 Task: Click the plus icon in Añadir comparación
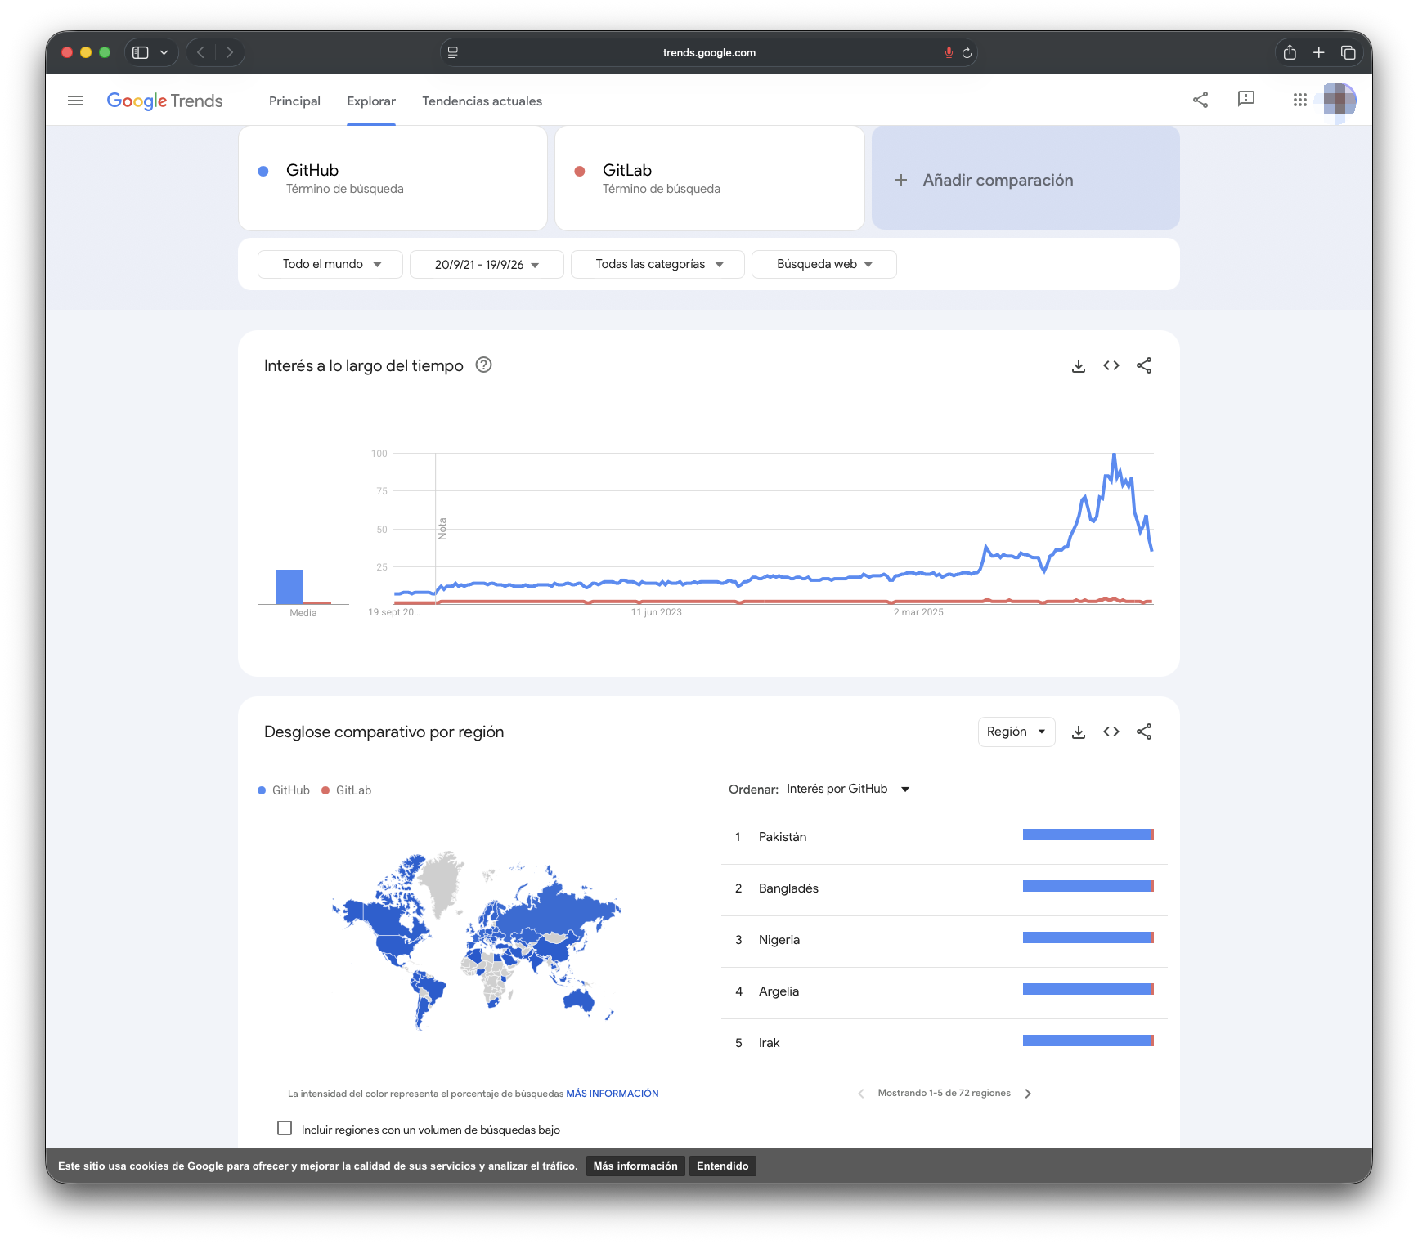(901, 180)
